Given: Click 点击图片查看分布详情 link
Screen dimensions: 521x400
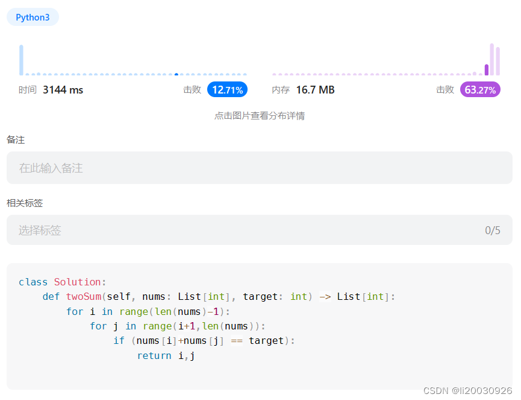Looking at the screenshot, I should click(260, 115).
